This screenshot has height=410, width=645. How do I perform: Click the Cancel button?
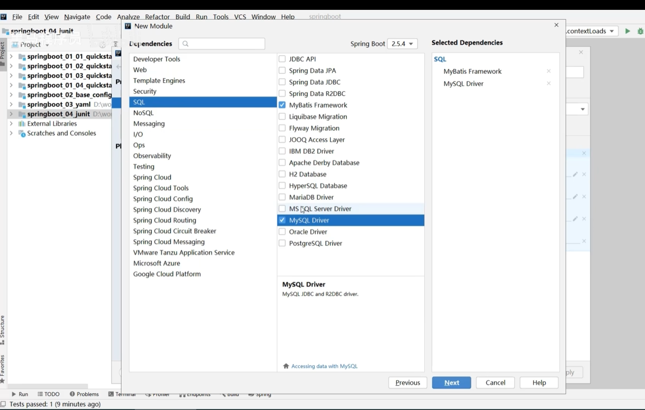click(x=495, y=382)
